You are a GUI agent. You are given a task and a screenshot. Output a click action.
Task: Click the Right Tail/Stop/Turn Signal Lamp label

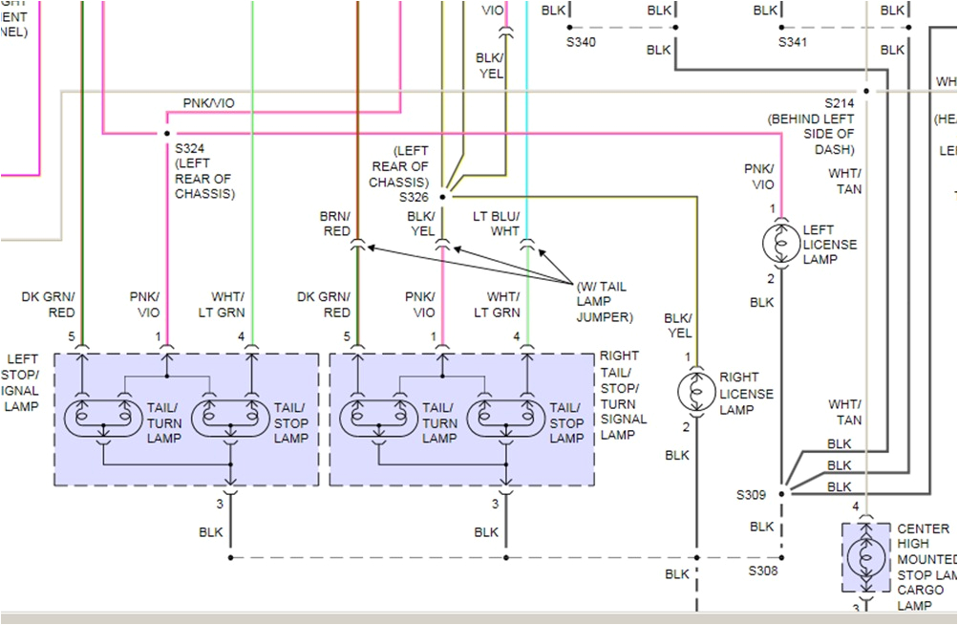[623, 396]
